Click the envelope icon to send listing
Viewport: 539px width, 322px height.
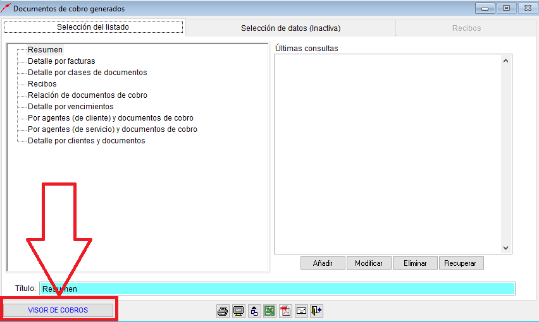tap(301, 311)
